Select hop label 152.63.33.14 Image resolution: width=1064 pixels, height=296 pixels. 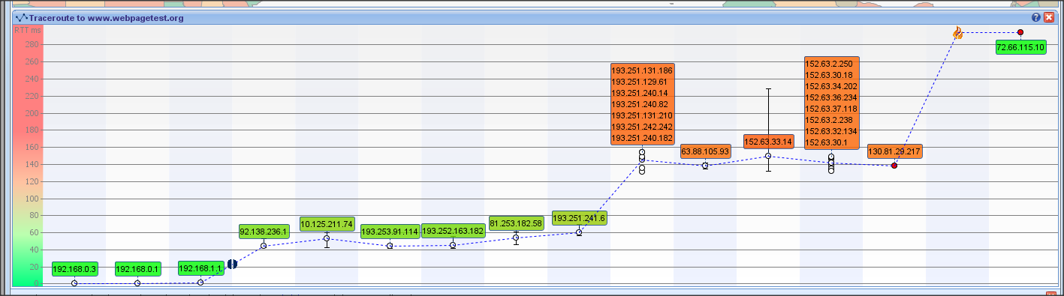point(768,142)
